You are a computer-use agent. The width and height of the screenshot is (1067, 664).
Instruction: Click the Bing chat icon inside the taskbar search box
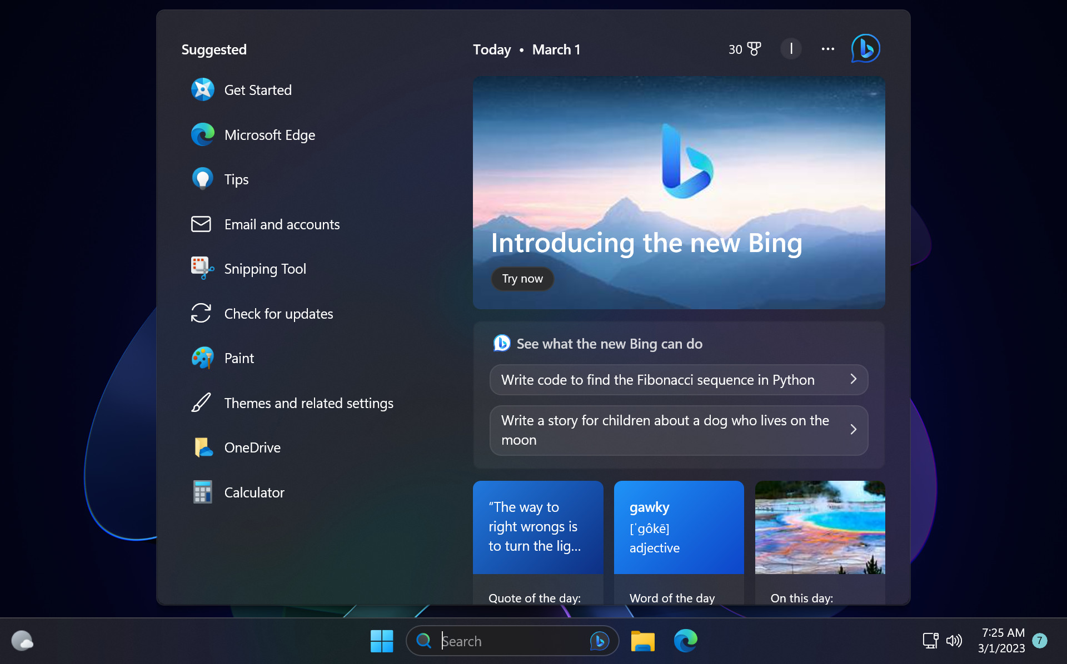point(600,641)
